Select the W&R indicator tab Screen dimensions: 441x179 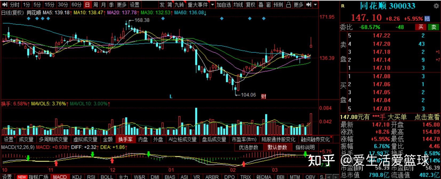pyautogui.click(x=139, y=177)
